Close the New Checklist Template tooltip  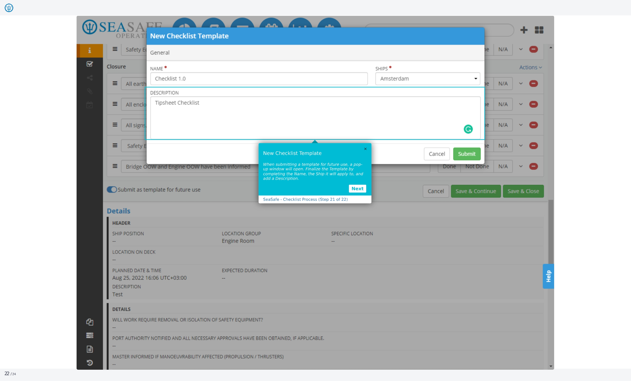tap(365, 149)
